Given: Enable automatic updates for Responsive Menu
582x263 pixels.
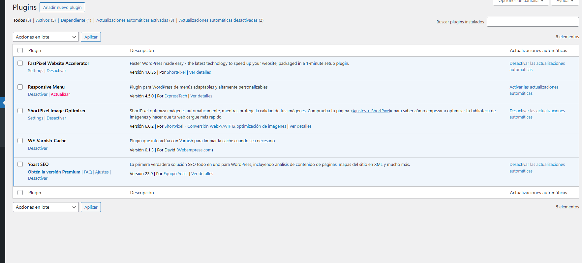Looking at the screenshot, I should (x=534, y=90).
